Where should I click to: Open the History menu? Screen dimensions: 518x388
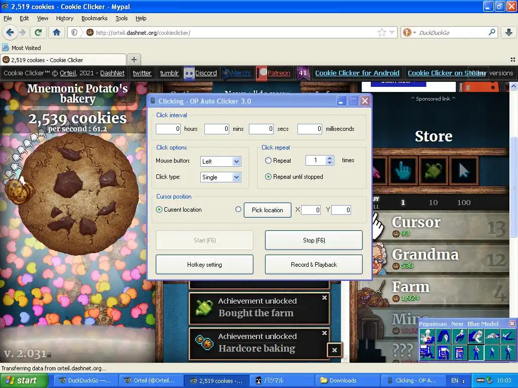pos(64,18)
